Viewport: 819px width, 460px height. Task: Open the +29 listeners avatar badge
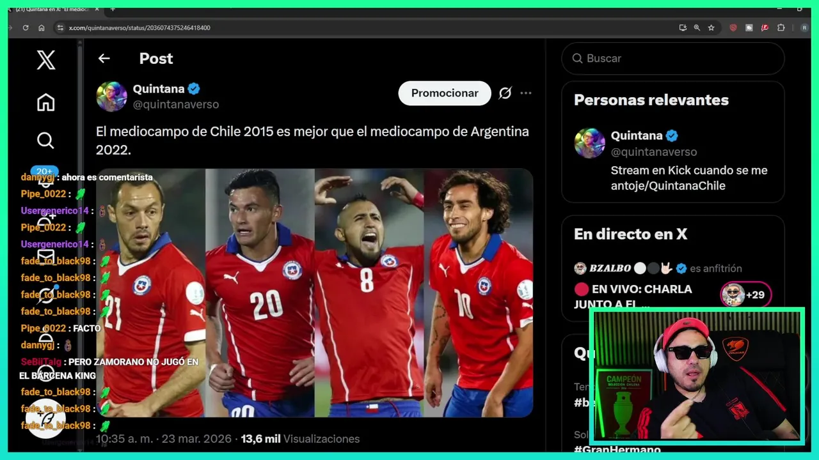(x=746, y=295)
